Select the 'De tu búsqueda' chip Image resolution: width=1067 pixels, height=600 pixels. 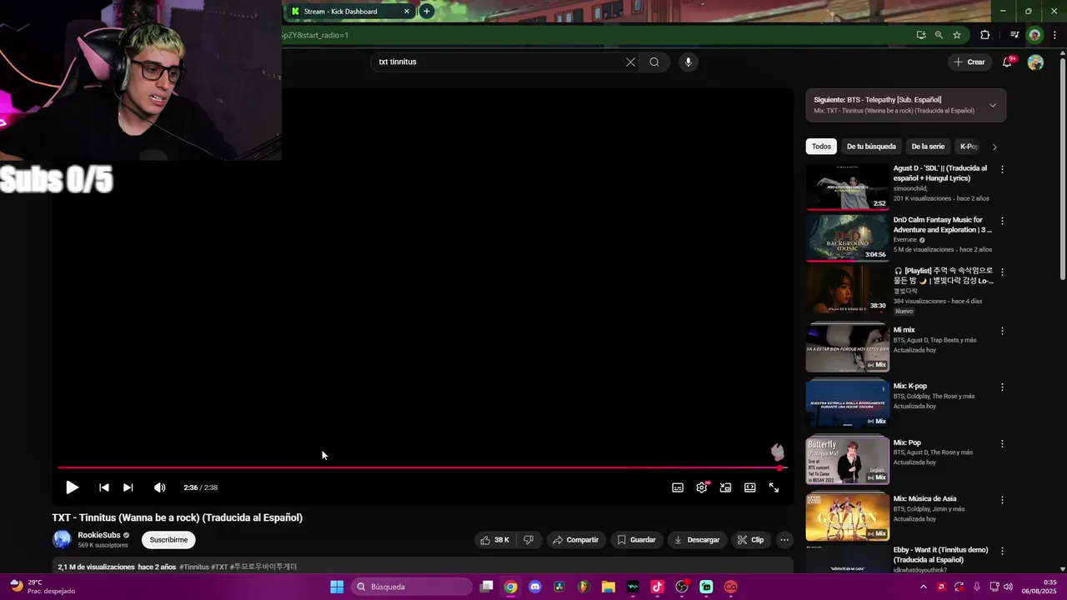[871, 147]
